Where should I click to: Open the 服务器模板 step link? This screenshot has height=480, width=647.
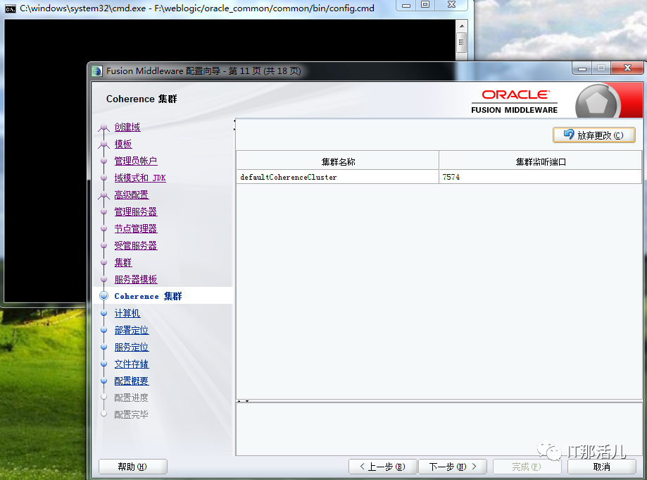click(136, 279)
